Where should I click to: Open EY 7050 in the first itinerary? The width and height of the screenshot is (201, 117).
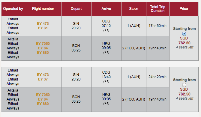[43, 44]
